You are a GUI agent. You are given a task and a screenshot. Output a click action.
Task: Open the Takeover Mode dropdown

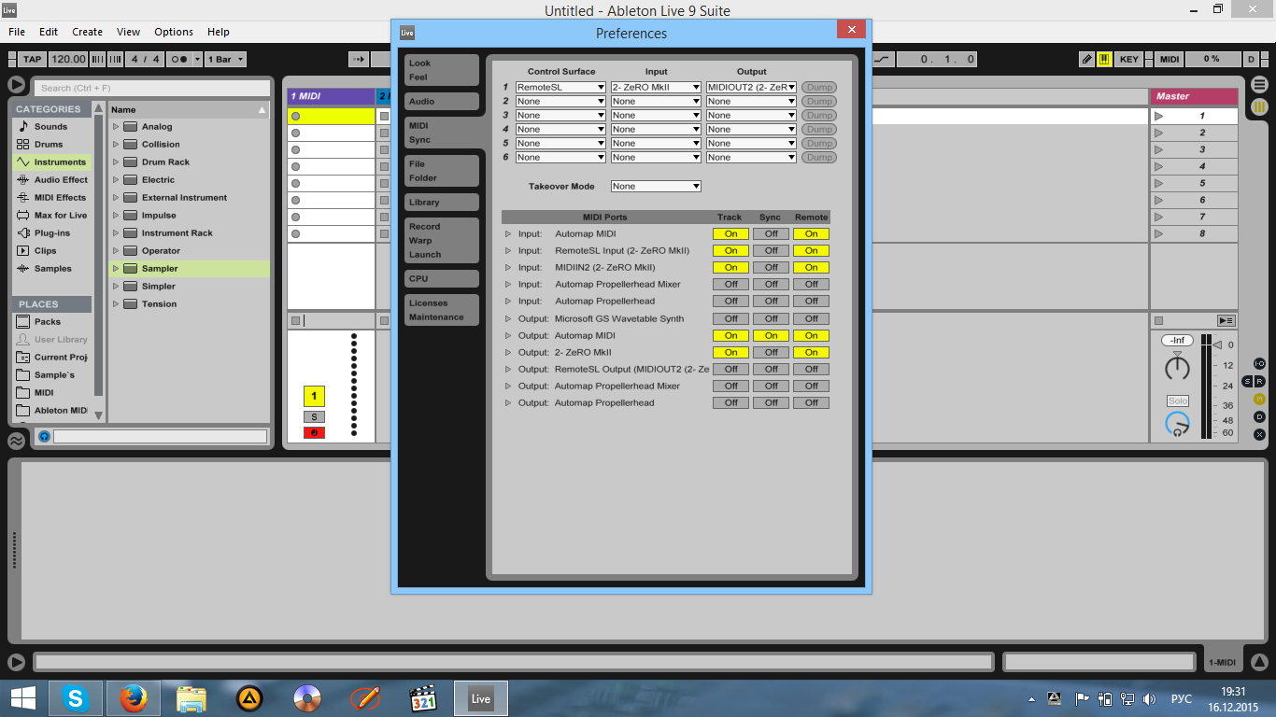(656, 186)
